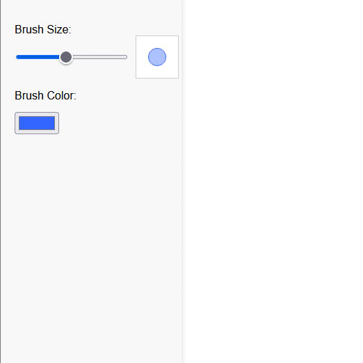Open the blue Brush Color picker
This screenshot has height=363, width=363.
(x=37, y=123)
